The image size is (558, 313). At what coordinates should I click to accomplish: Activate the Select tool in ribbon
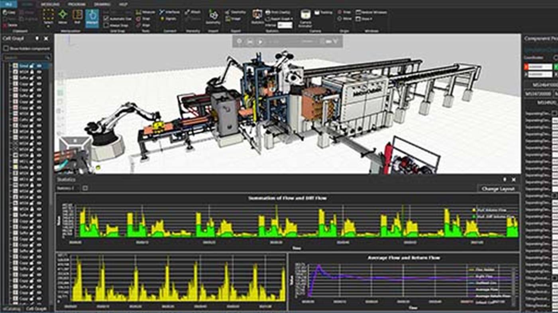click(48, 17)
